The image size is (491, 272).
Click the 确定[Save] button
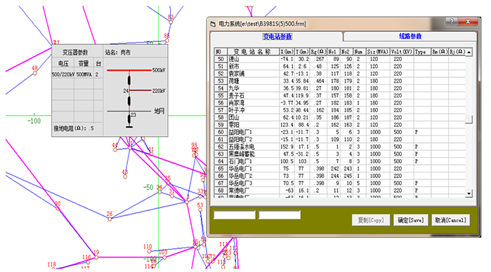(410, 220)
